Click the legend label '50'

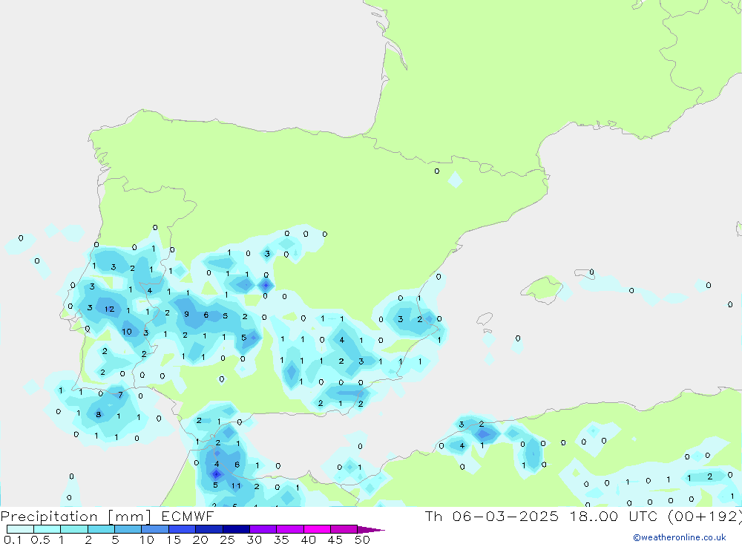[x=362, y=540]
